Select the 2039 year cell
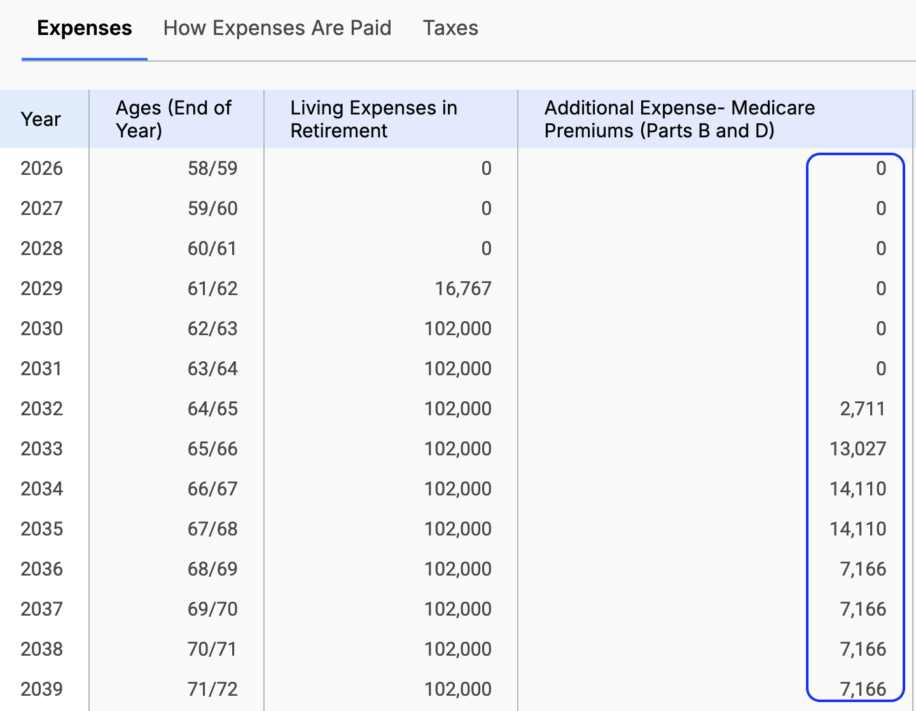 [x=42, y=689]
